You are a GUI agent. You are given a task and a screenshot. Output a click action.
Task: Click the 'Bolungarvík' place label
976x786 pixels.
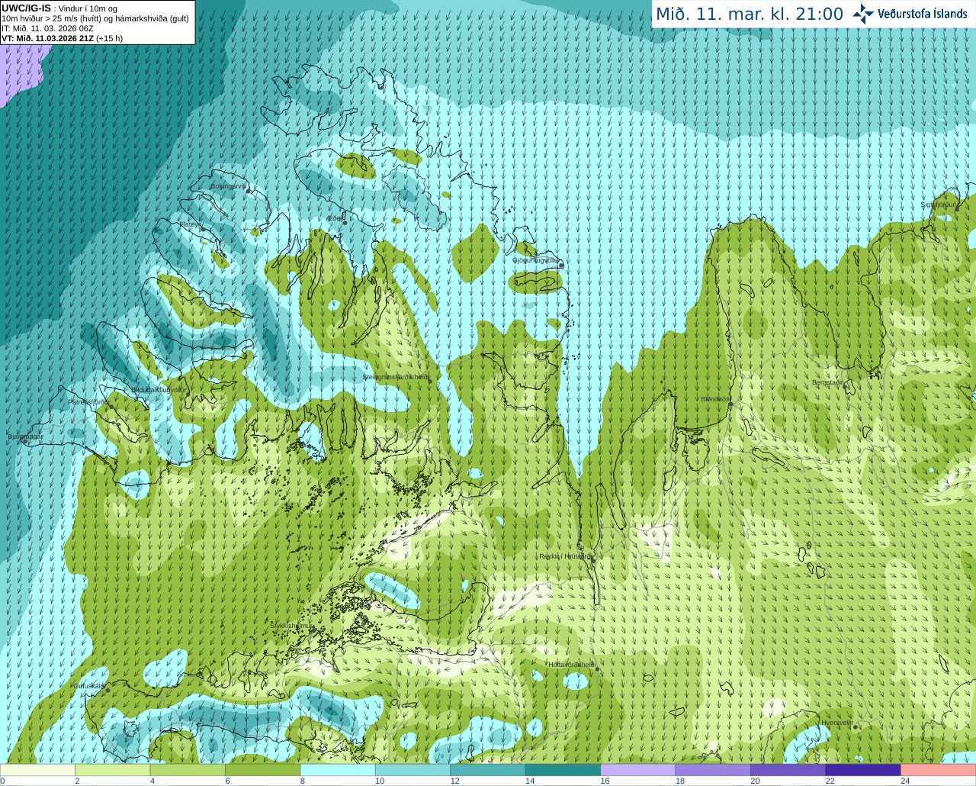pyautogui.click(x=228, y=185)
